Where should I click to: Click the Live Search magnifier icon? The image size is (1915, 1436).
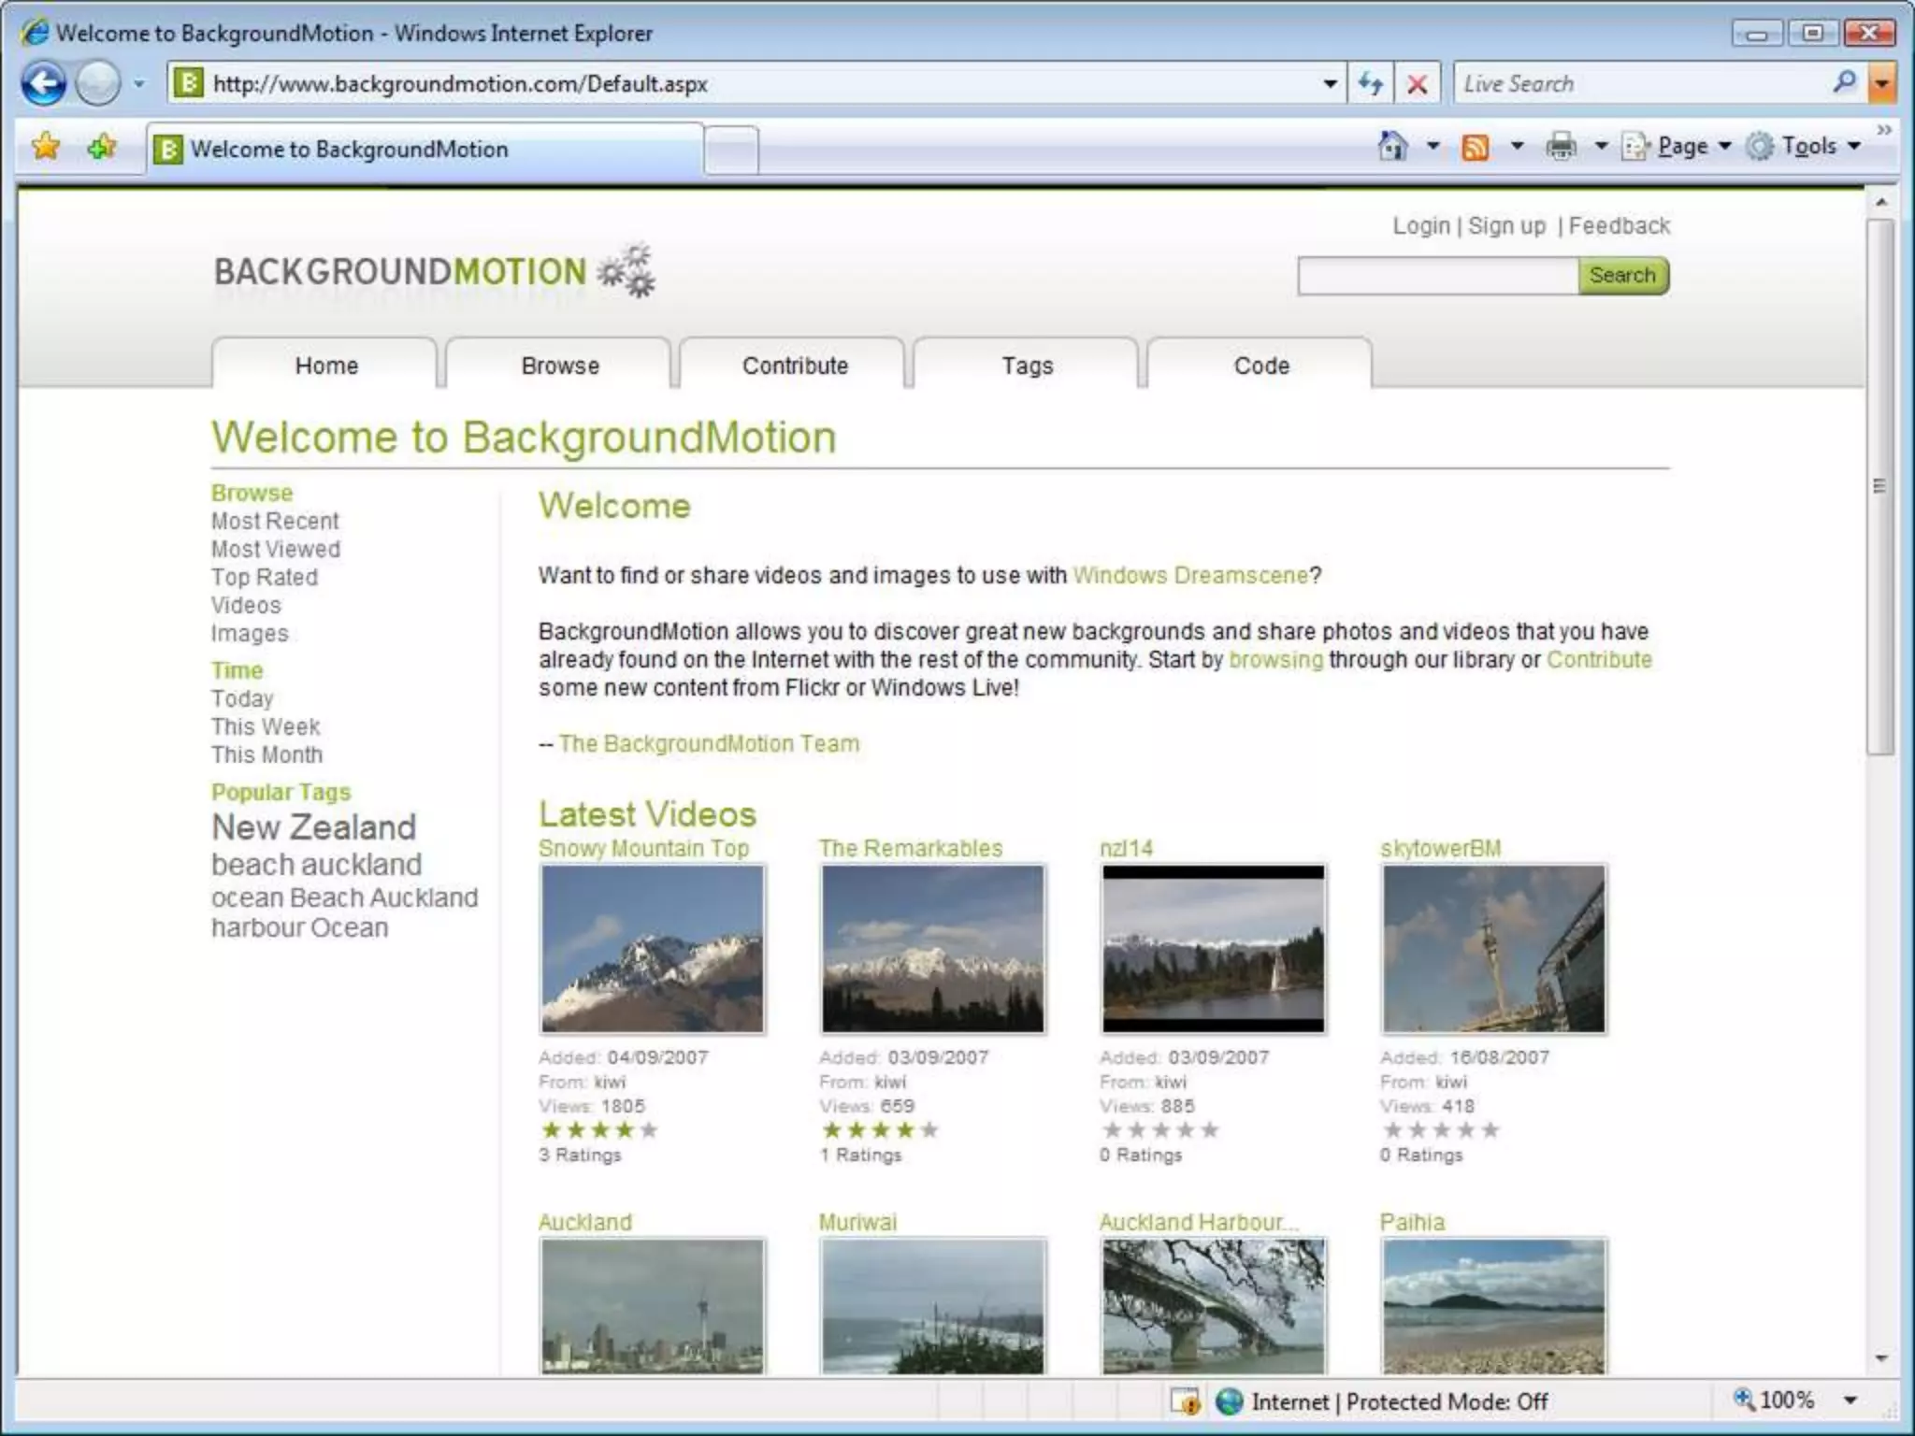point(1844,82)
